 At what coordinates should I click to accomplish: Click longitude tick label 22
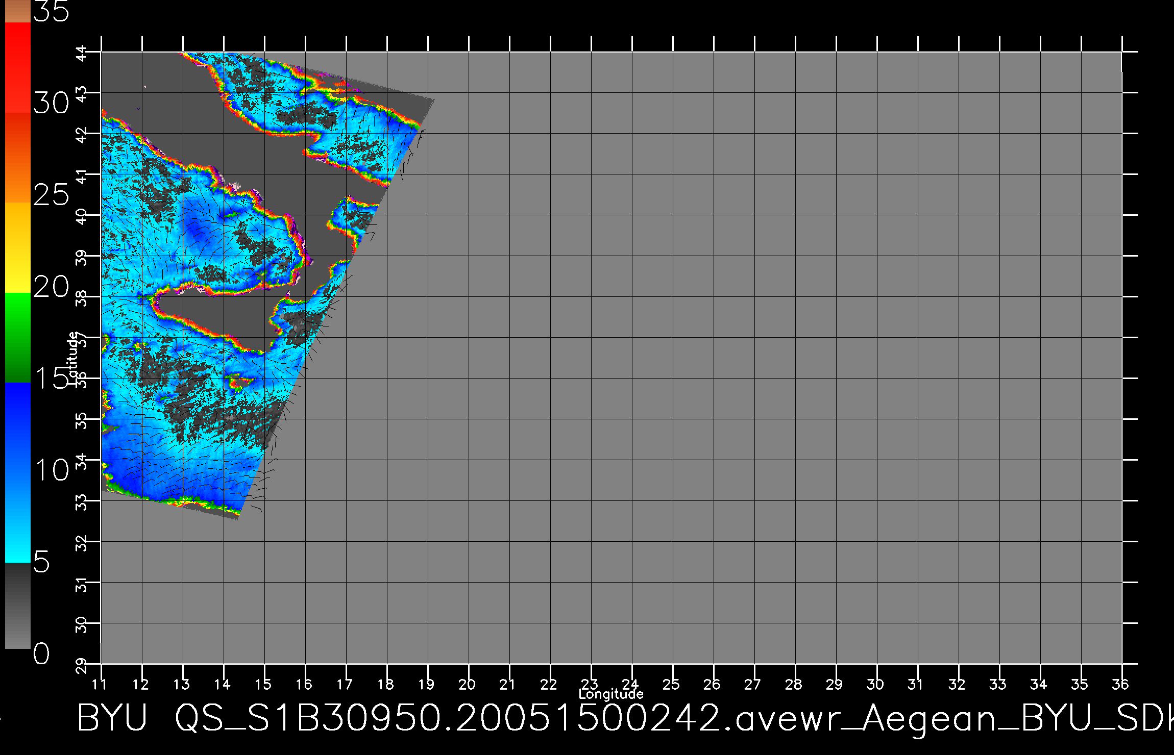pyautogui.click(x=549, y=684)
